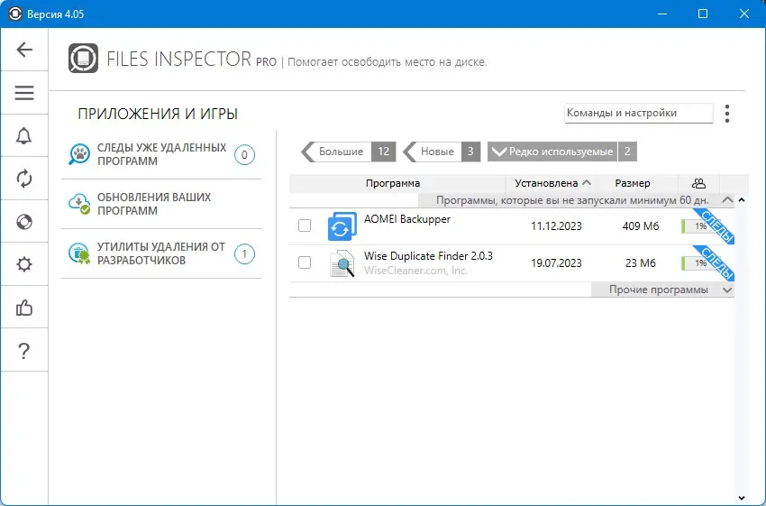Open the gear settings icon
The height and width of the screenshot is (506, 766).
click(x=24, y=264)
